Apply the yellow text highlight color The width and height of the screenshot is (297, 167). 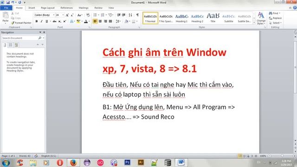tap(78, 21)
